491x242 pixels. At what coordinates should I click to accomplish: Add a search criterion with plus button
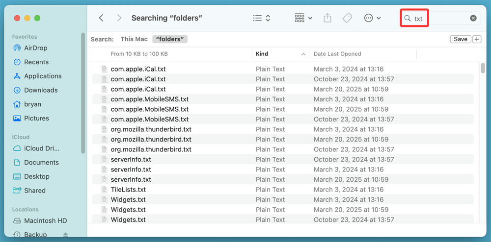(x=477, y=39)
